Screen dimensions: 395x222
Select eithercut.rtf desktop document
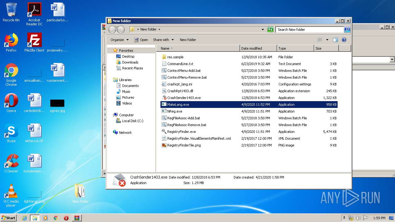34,133
